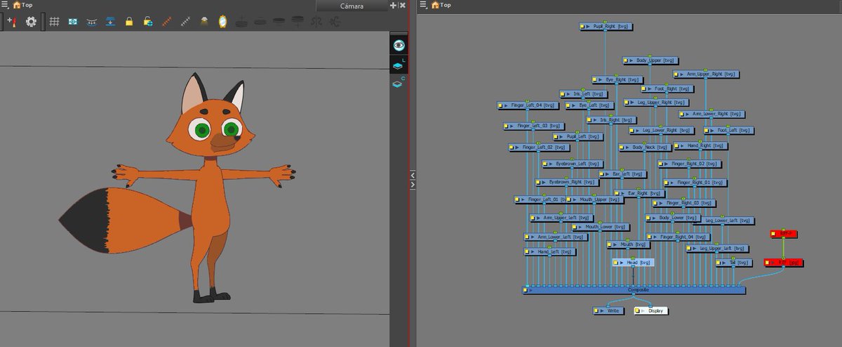Expand the Pupil_Right node thumbnail arrow
Image resolution: width=842 pixels, height=347 pixels.
point(589,27)
